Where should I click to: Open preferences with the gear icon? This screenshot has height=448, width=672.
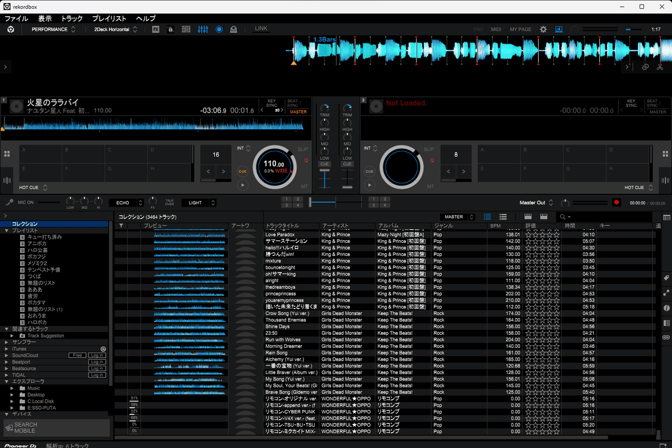(x=543, y=29)
